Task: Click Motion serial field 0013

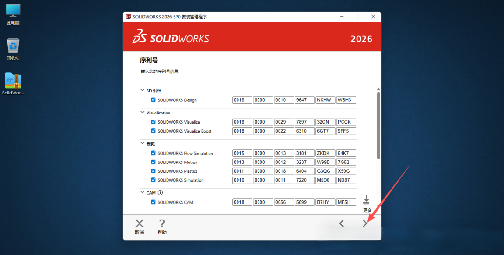Action: 242,163
